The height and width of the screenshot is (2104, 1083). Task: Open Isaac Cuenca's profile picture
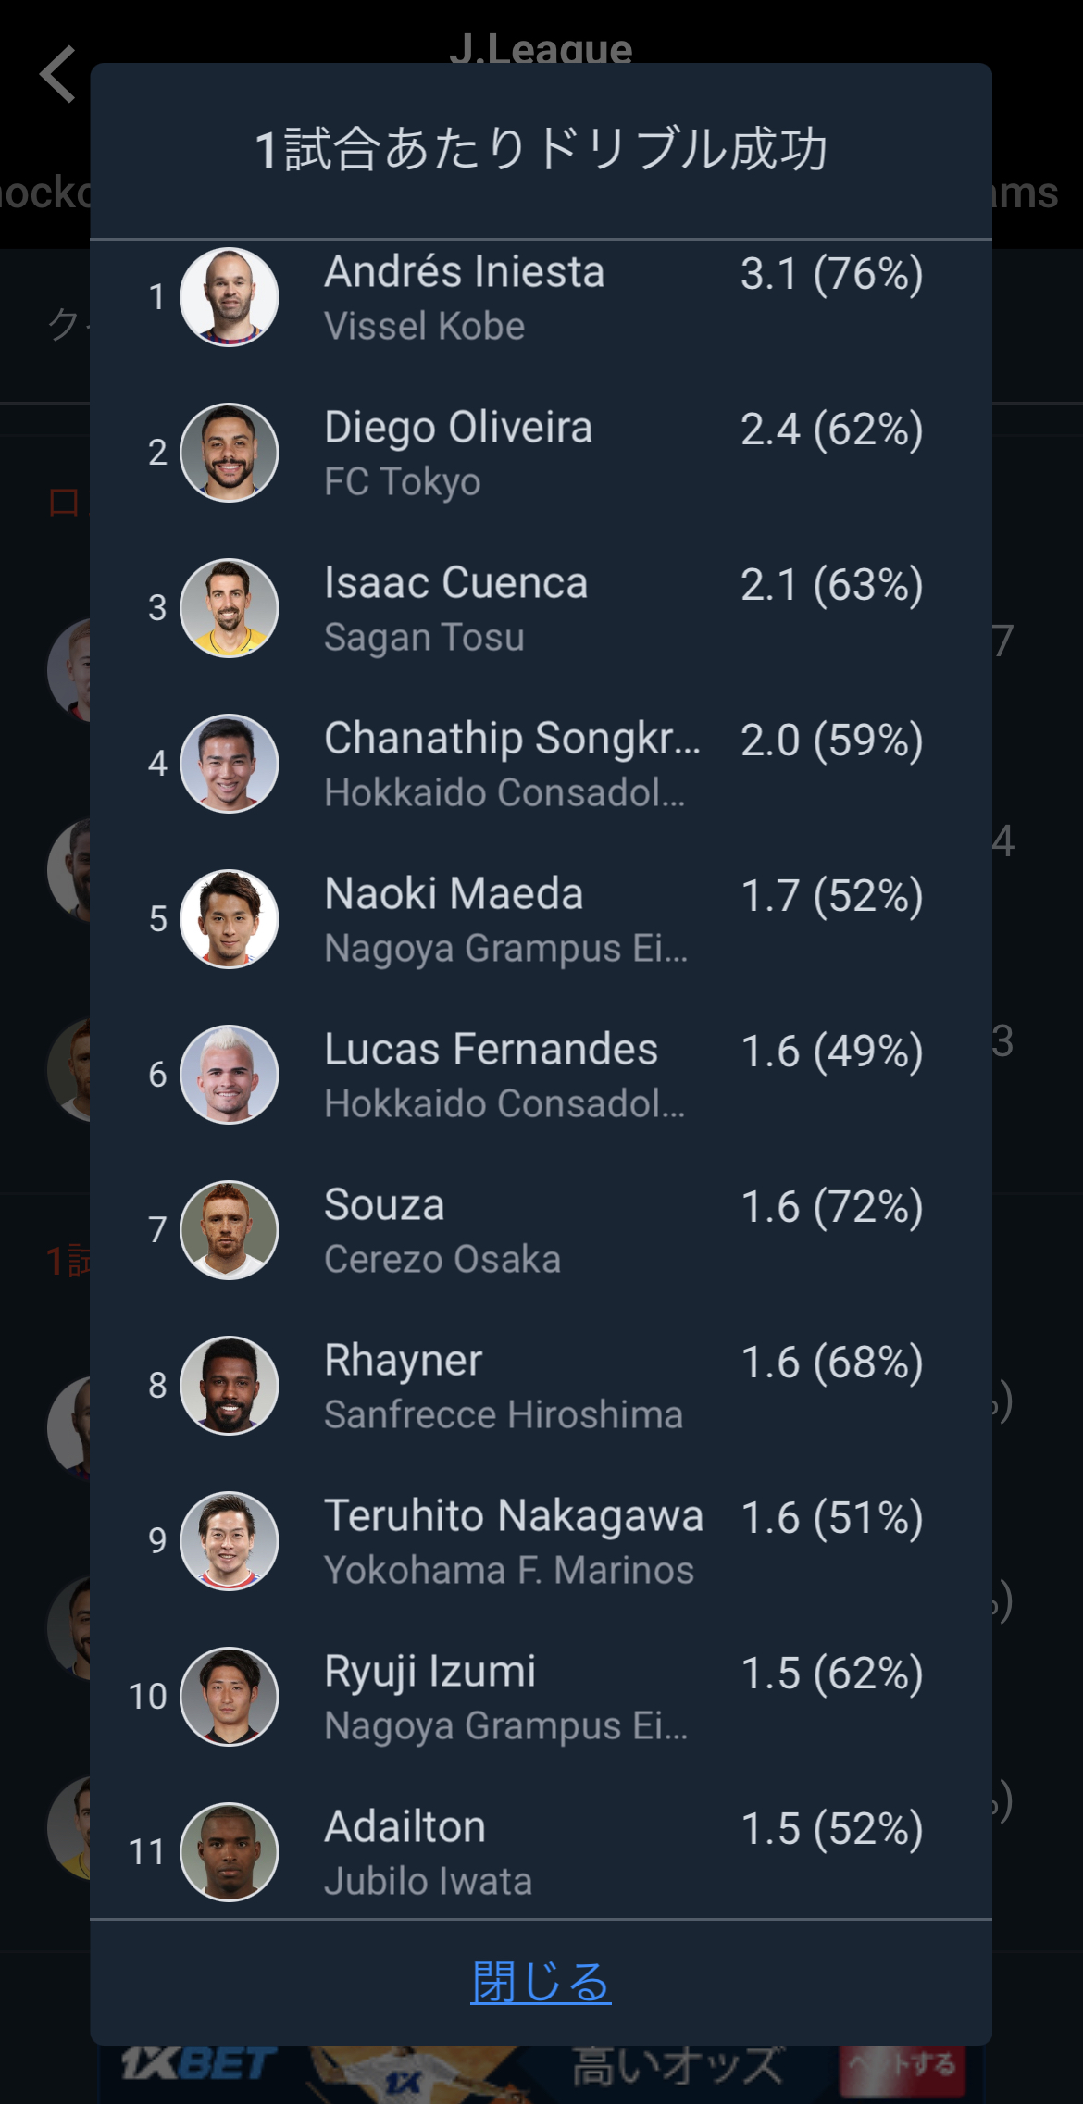229,608
